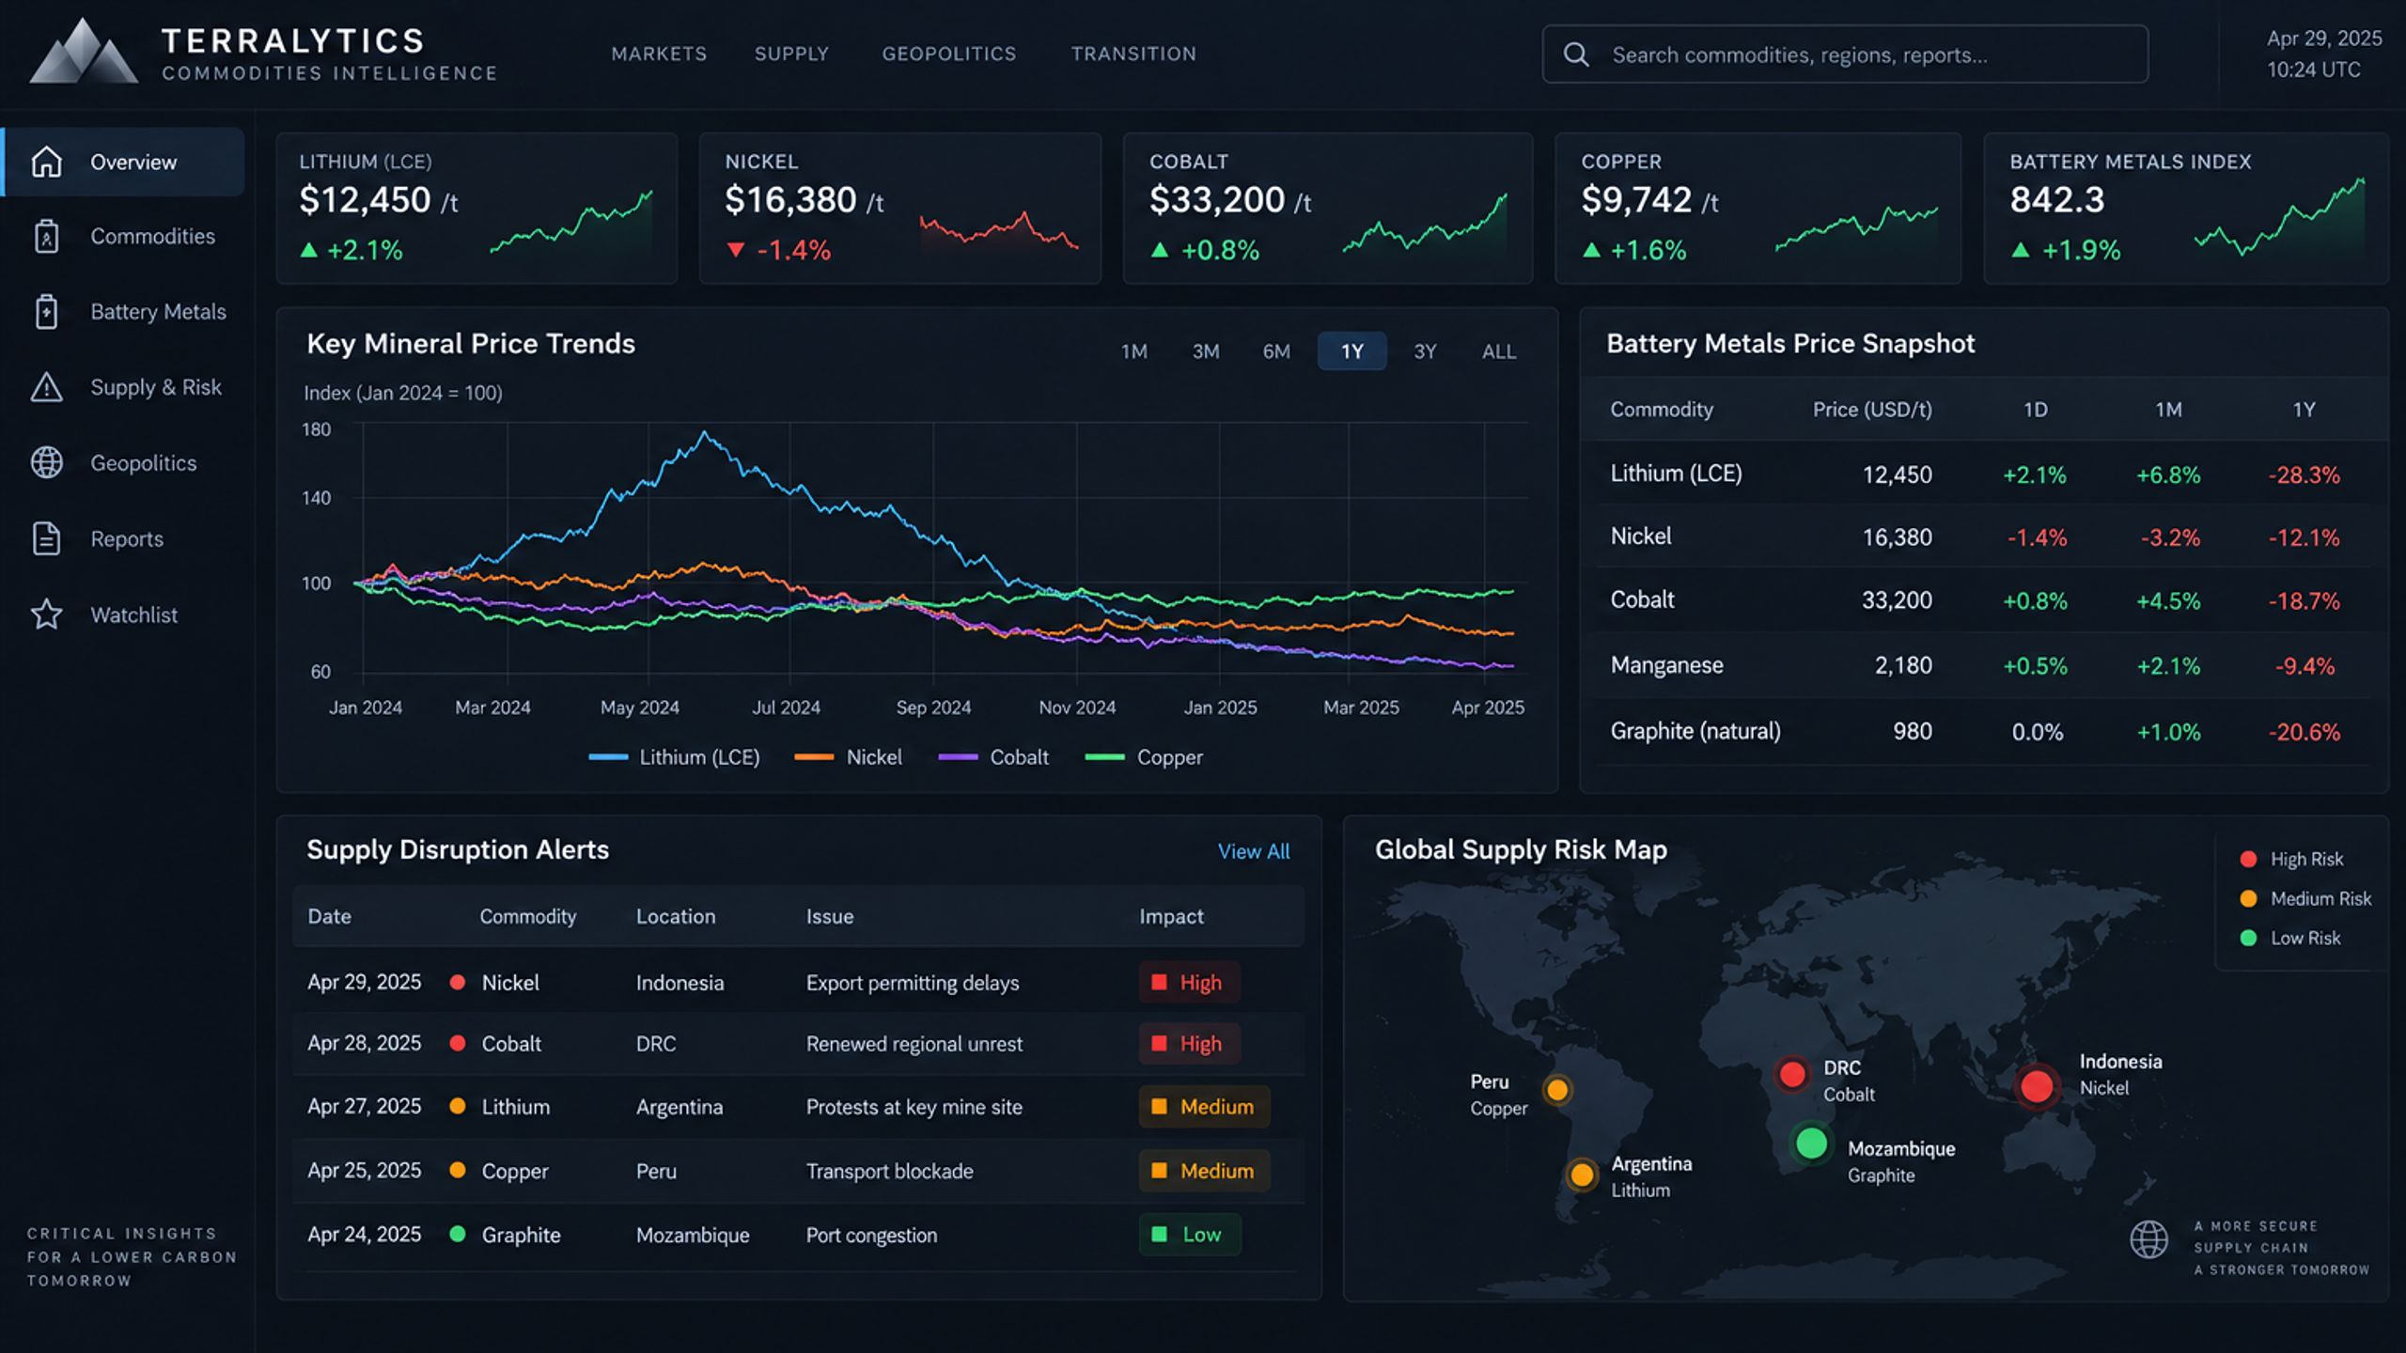Click the Peru Copper orange map marker
This screenshot has height=1353, width=2406.
tap(1557, 1090)
